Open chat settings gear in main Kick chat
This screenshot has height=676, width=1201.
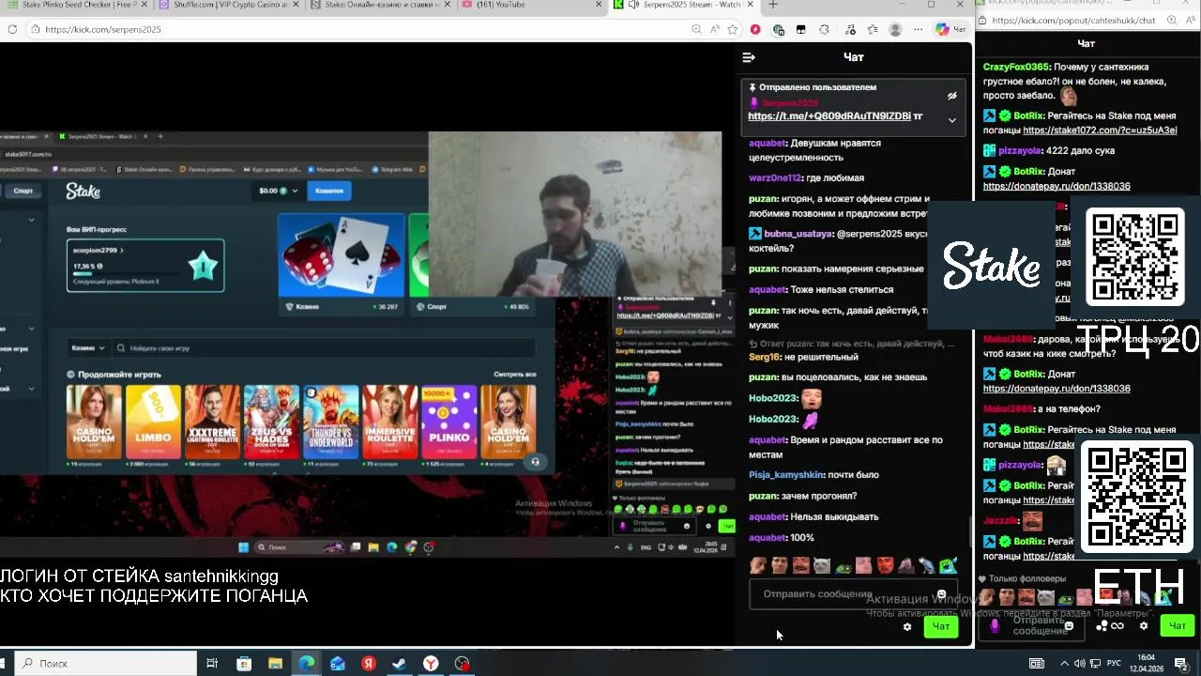pyautogui.click(x=907, y=626)
